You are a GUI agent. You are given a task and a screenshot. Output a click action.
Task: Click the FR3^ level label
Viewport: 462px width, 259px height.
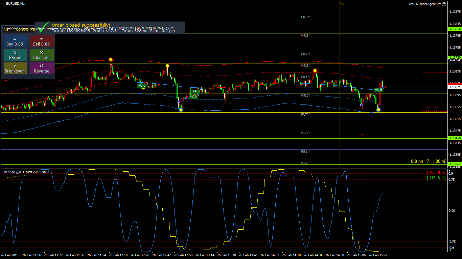coord(305,17)
